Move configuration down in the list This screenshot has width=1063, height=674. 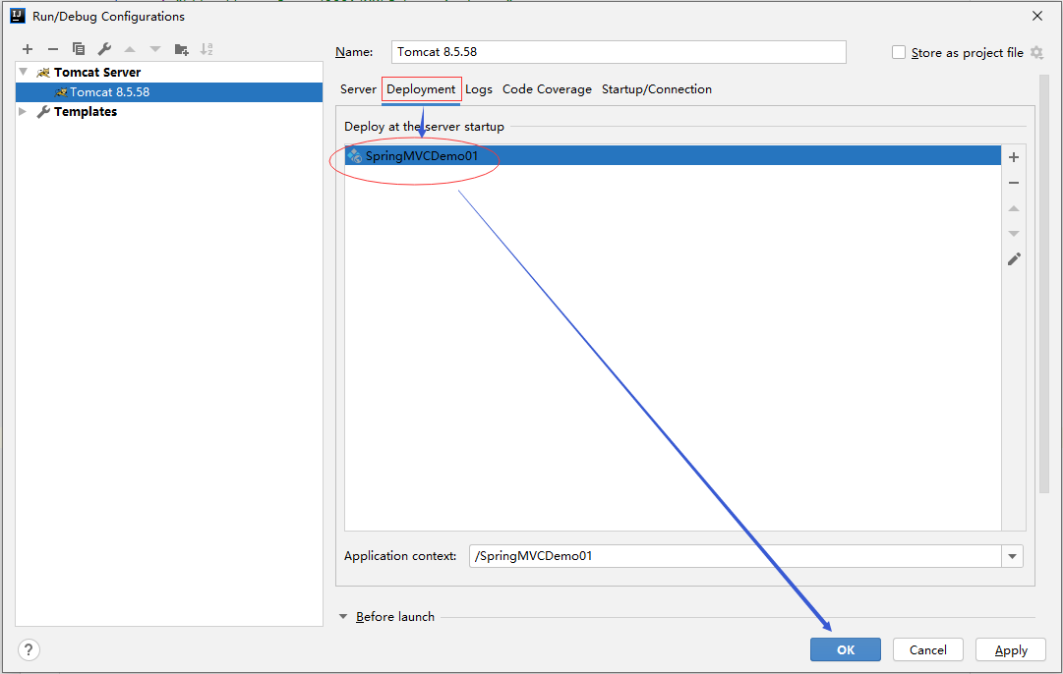[x=155, y=49]
